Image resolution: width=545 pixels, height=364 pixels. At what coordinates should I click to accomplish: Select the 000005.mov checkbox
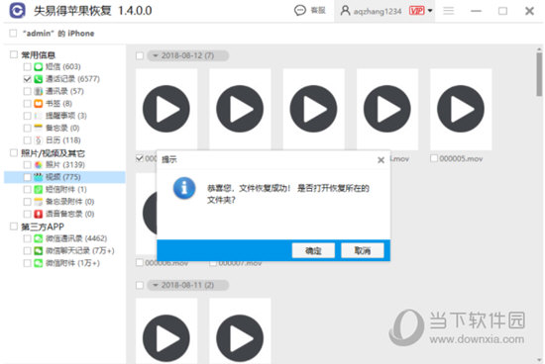[x=434, y=158]
